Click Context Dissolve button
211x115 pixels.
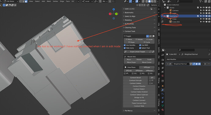point(139,86)
